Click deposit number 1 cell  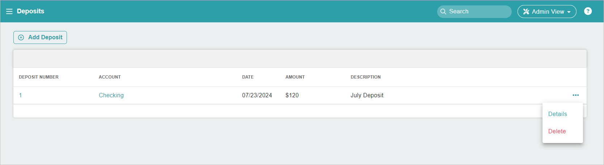21,95
